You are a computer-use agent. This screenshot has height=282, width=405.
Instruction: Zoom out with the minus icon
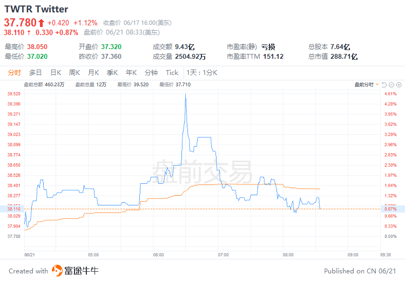coord(391,85)
